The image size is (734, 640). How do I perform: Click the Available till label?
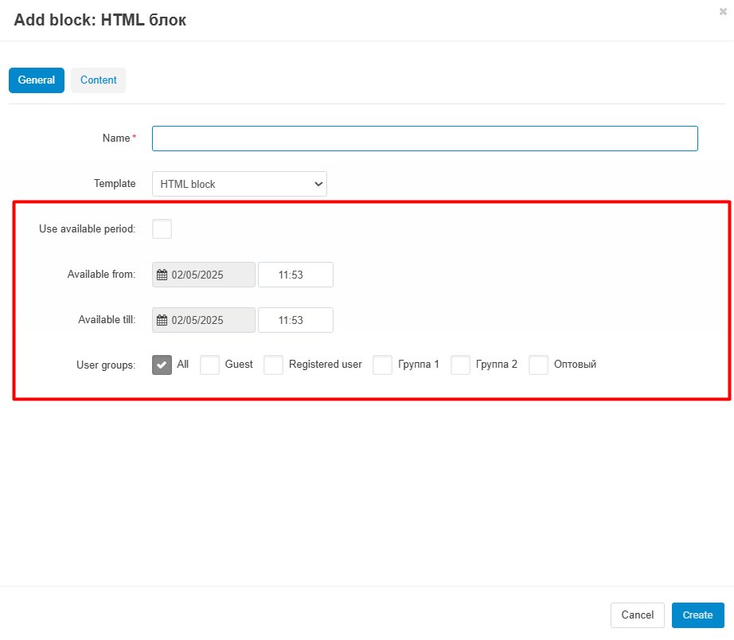107,320
